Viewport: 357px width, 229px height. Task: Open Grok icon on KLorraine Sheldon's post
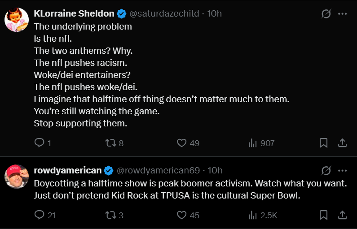(326, 13)
